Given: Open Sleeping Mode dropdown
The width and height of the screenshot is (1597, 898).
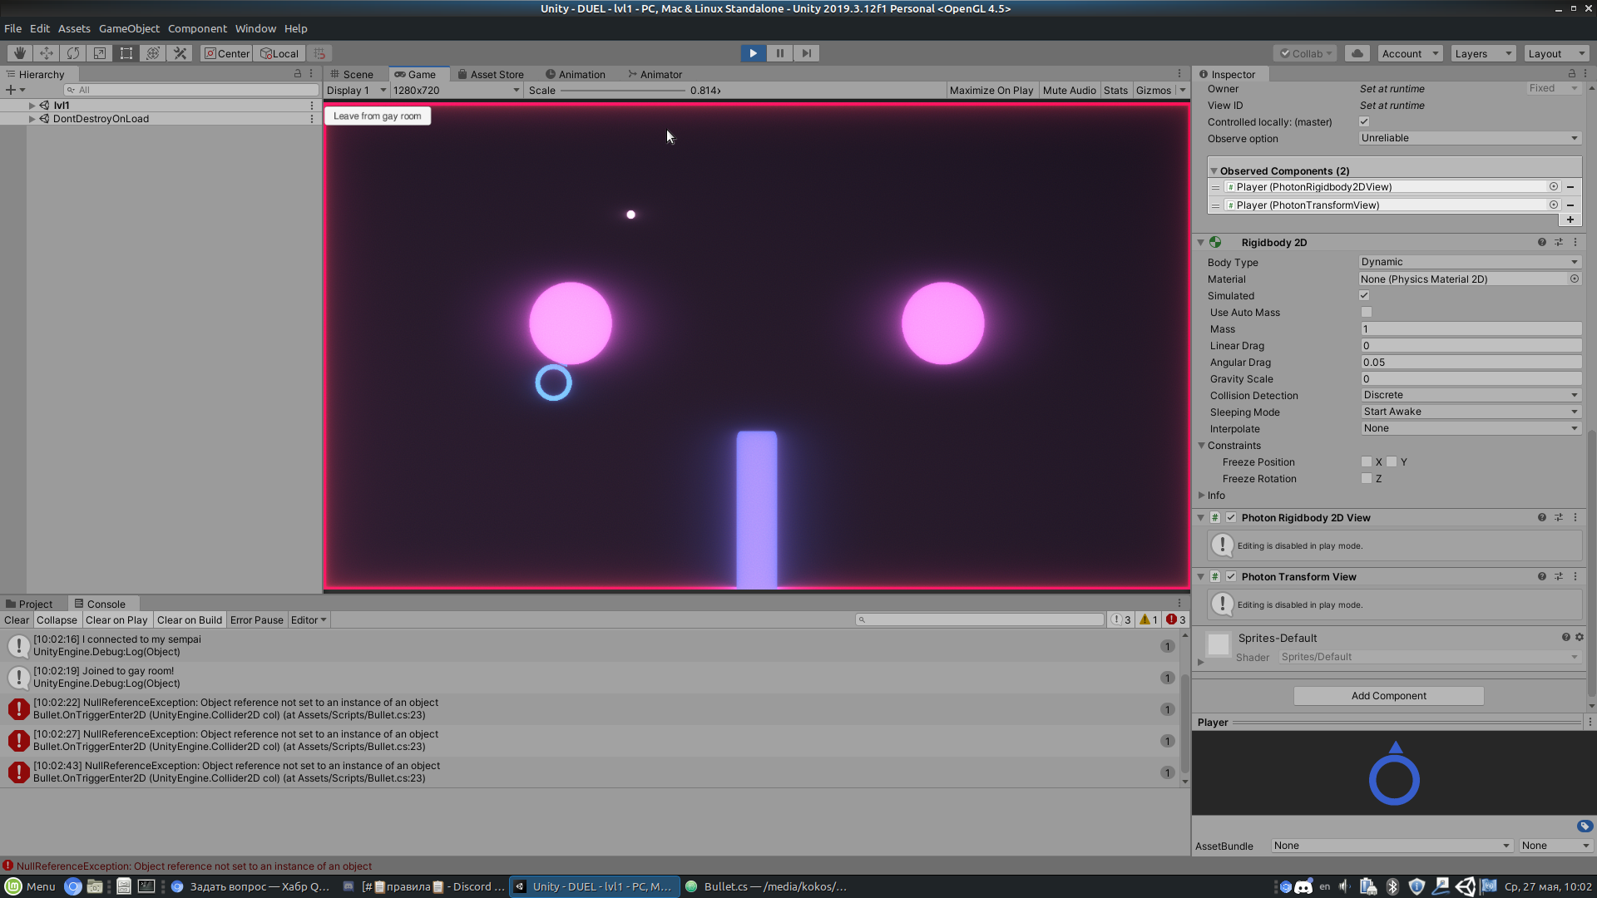Looking at the screenshot, I should (x=1470, y=412).
